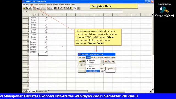This screenshot has height=99, width=176.
Task: Click the SPSS title bar application icon
Action: point(23,2)
